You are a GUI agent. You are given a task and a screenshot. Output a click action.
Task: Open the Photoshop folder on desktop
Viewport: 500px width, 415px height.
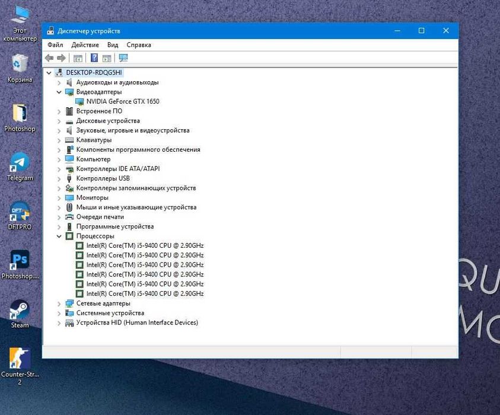(20, 118)
